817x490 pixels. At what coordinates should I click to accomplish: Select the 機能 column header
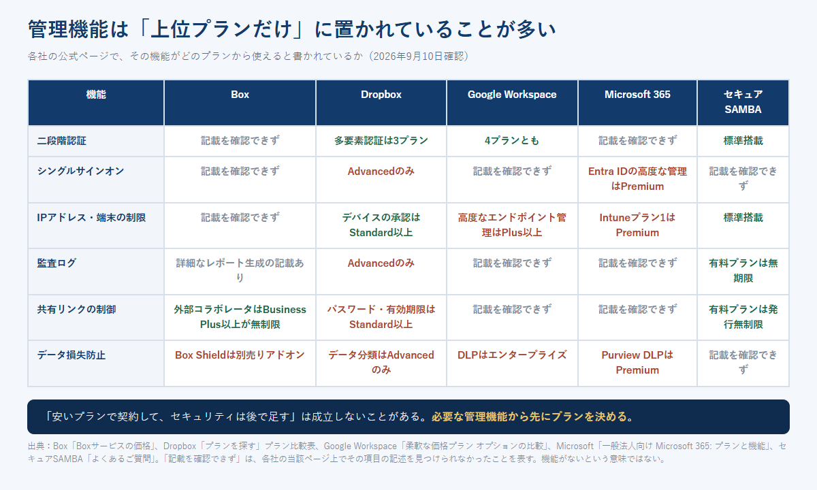[x=96, y=103]
